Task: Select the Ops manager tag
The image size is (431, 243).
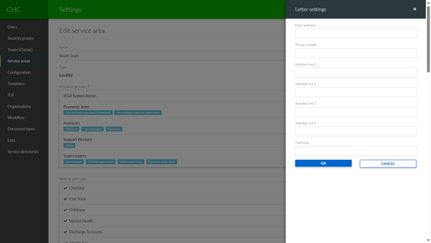Action: pos(73,162)
